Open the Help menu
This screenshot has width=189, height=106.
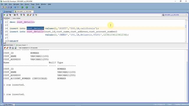(x=49, y=4)
